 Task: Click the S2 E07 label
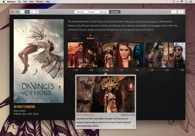(x=121, y=70)
